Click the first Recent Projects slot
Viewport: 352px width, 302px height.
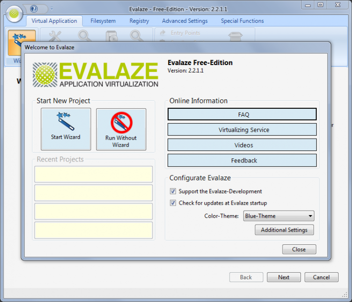click(93, 174)
